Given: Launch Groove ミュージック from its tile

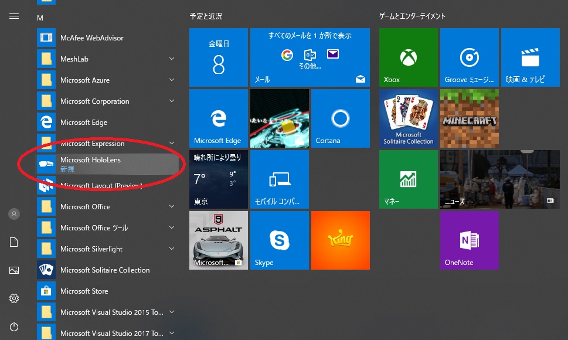Looking at the screenshot, I should pos(469,57).
